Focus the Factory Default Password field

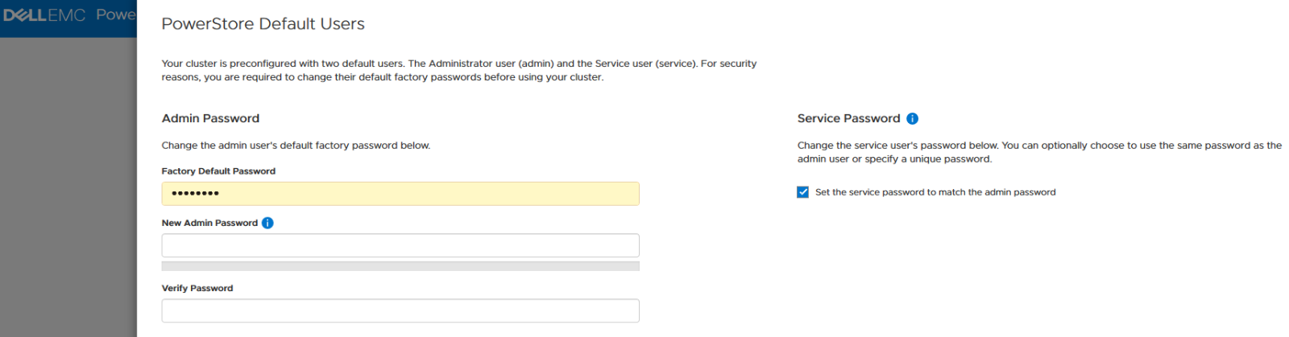pos(400,194)
